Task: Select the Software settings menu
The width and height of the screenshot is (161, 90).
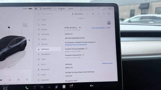Action: click(x=49, y=49)
